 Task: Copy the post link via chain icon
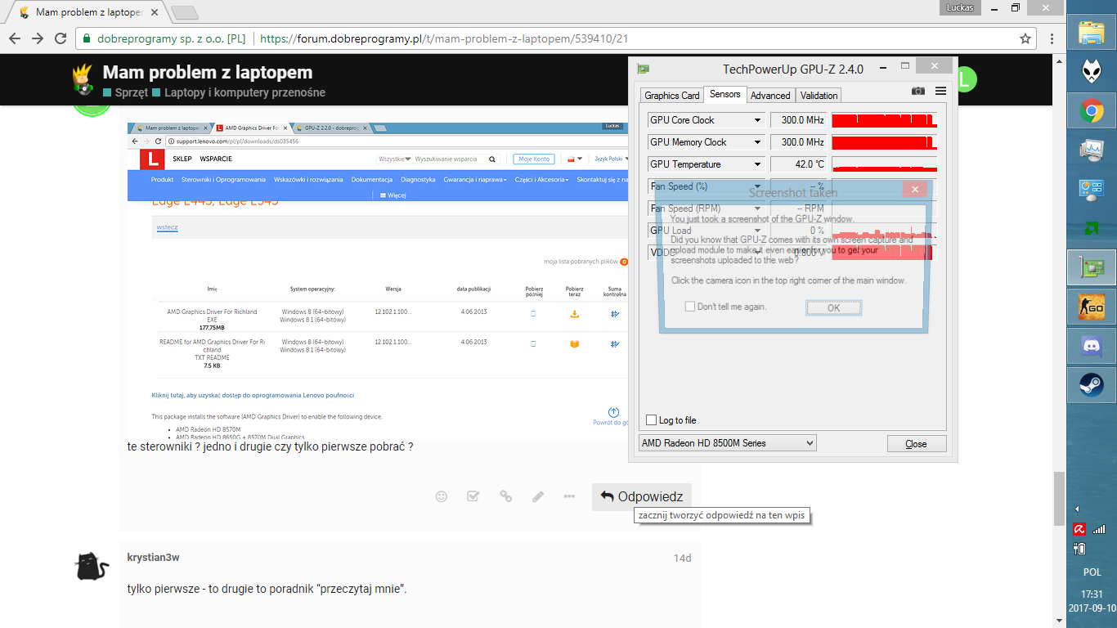[505, 496]
